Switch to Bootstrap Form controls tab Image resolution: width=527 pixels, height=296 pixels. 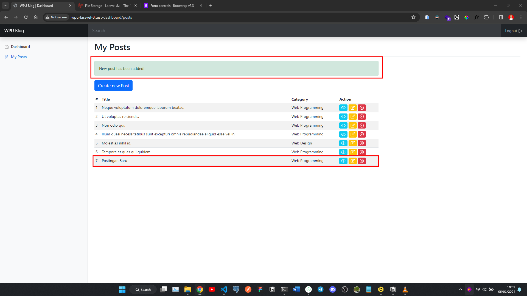point(172,5)
